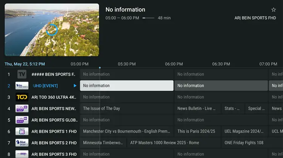
Task: Select the highlighted 5 PM No information program on channel 2
Action: click(x=127, y=86)
